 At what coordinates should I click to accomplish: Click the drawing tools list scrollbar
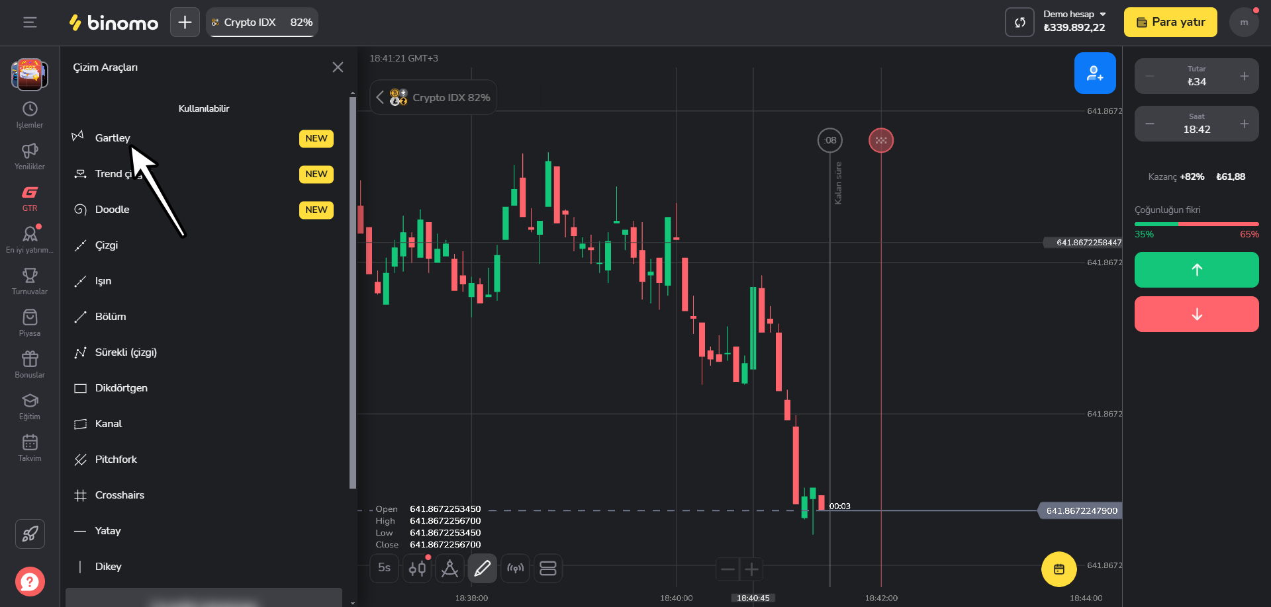click(353, 293)
